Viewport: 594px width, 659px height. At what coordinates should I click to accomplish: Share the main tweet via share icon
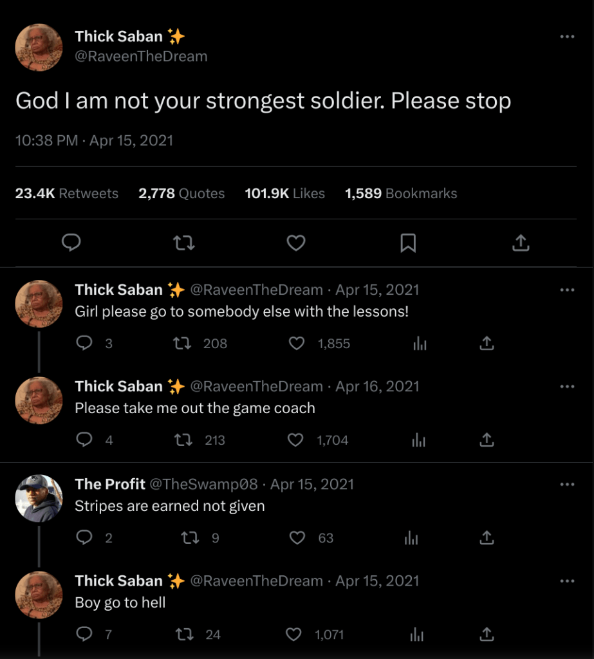pyautogui.click(x=521, y=243)
